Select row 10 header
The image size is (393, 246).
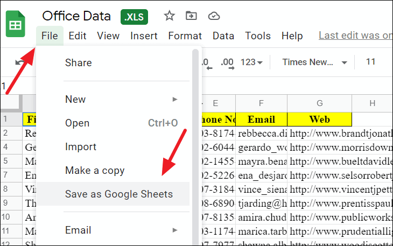pos(11,217)
